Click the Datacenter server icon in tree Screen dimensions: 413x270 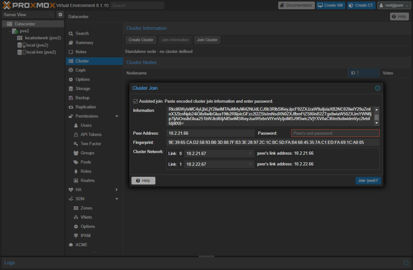pos(10,24)
